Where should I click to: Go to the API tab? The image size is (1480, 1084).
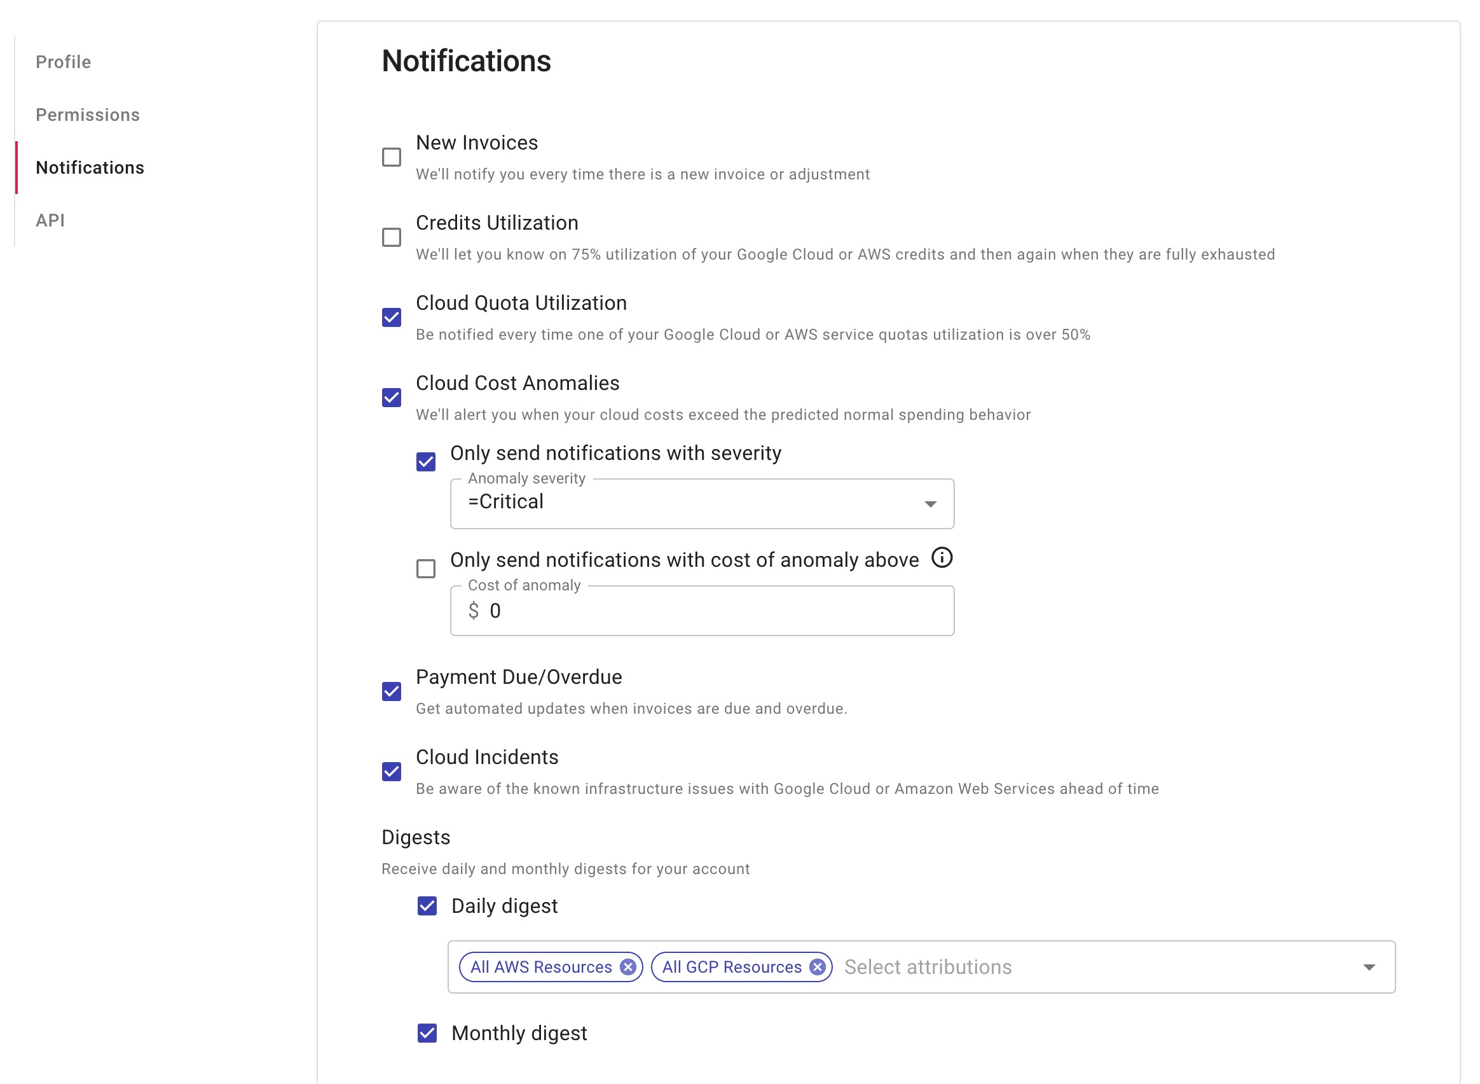(x=50, y=221)
